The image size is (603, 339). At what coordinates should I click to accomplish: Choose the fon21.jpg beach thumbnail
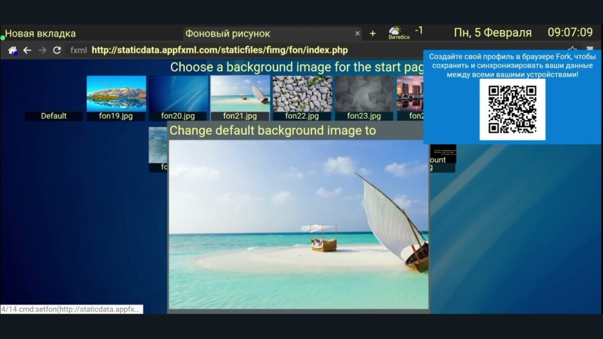pyautogui.click(x=240, y=94)
